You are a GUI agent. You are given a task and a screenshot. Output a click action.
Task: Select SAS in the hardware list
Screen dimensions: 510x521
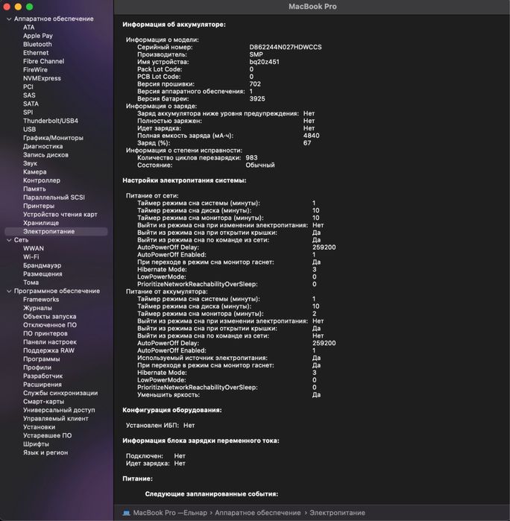pyautogui.click(x=29, y=95)
